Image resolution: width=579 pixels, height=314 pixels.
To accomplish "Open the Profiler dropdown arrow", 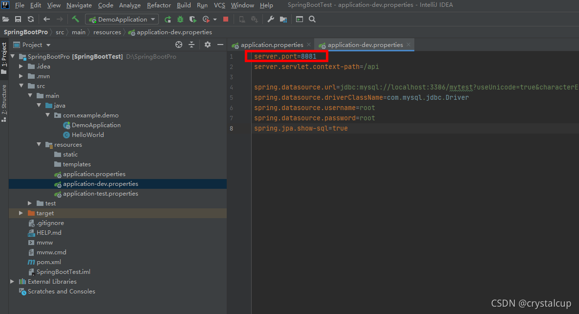I will [215, 20].
